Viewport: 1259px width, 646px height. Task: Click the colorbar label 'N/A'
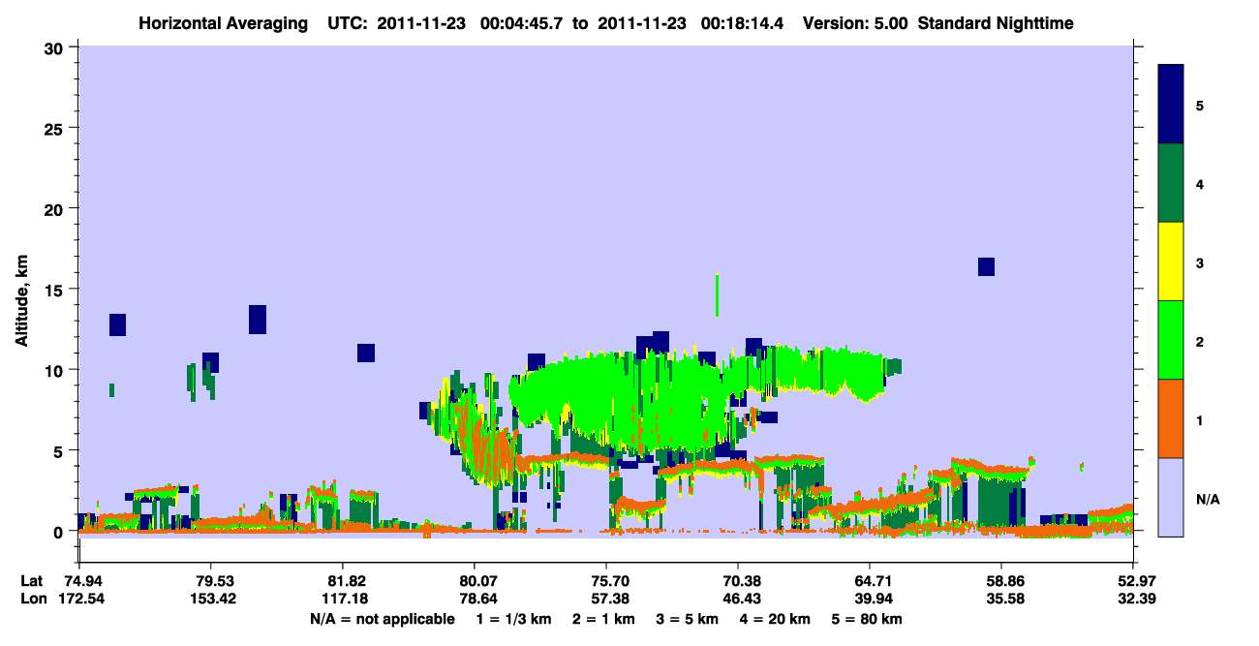(x=1208, y=499)
